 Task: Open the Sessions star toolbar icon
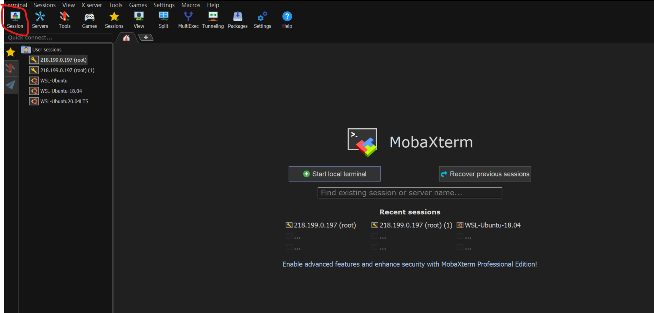pos(114,20)
